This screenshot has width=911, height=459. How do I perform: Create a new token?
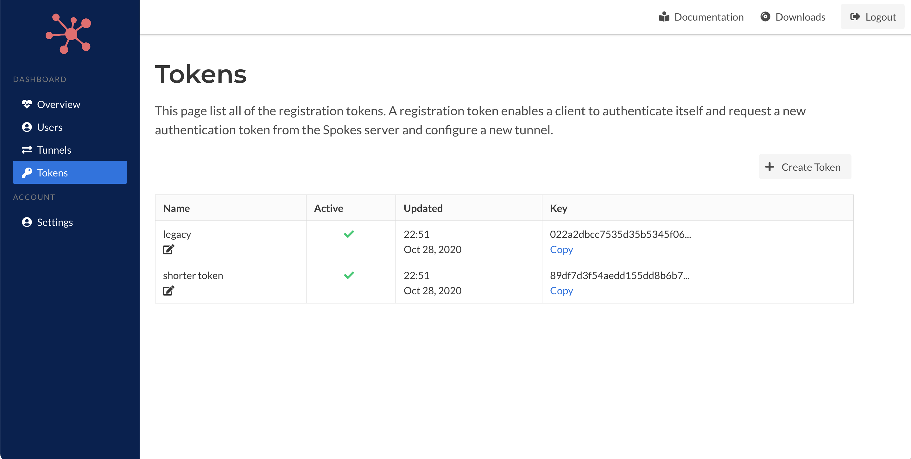click(805, 167)
